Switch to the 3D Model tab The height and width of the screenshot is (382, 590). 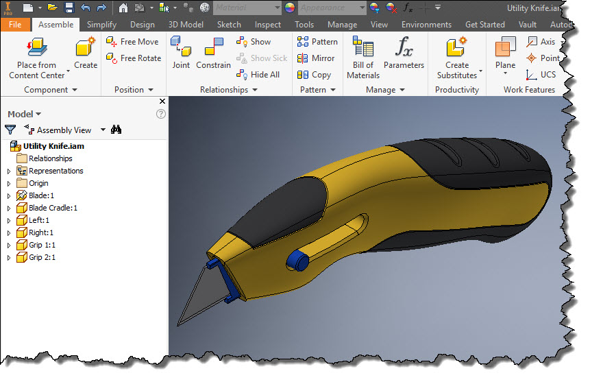tap(186, 25)
